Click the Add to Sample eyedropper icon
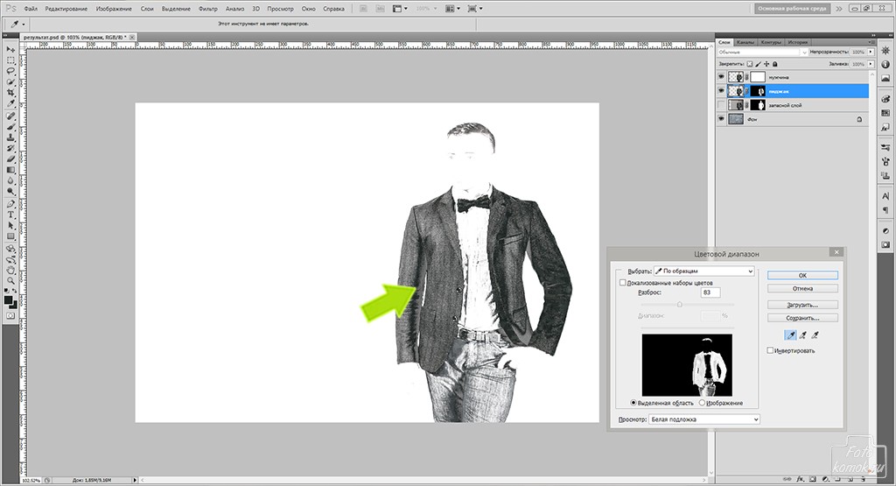This screenshot has height=486, width=896. coord(802,334)
